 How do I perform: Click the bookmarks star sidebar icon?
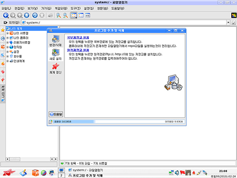tap(3, 30)
